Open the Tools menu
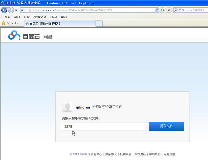Viewport: 208px width, 160px height. coord(54,17)
